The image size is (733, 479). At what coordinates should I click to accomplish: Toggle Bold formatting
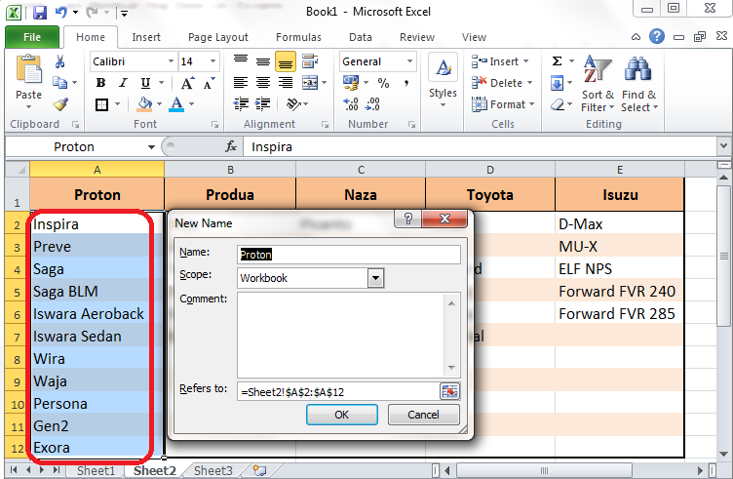pos(100,83)
